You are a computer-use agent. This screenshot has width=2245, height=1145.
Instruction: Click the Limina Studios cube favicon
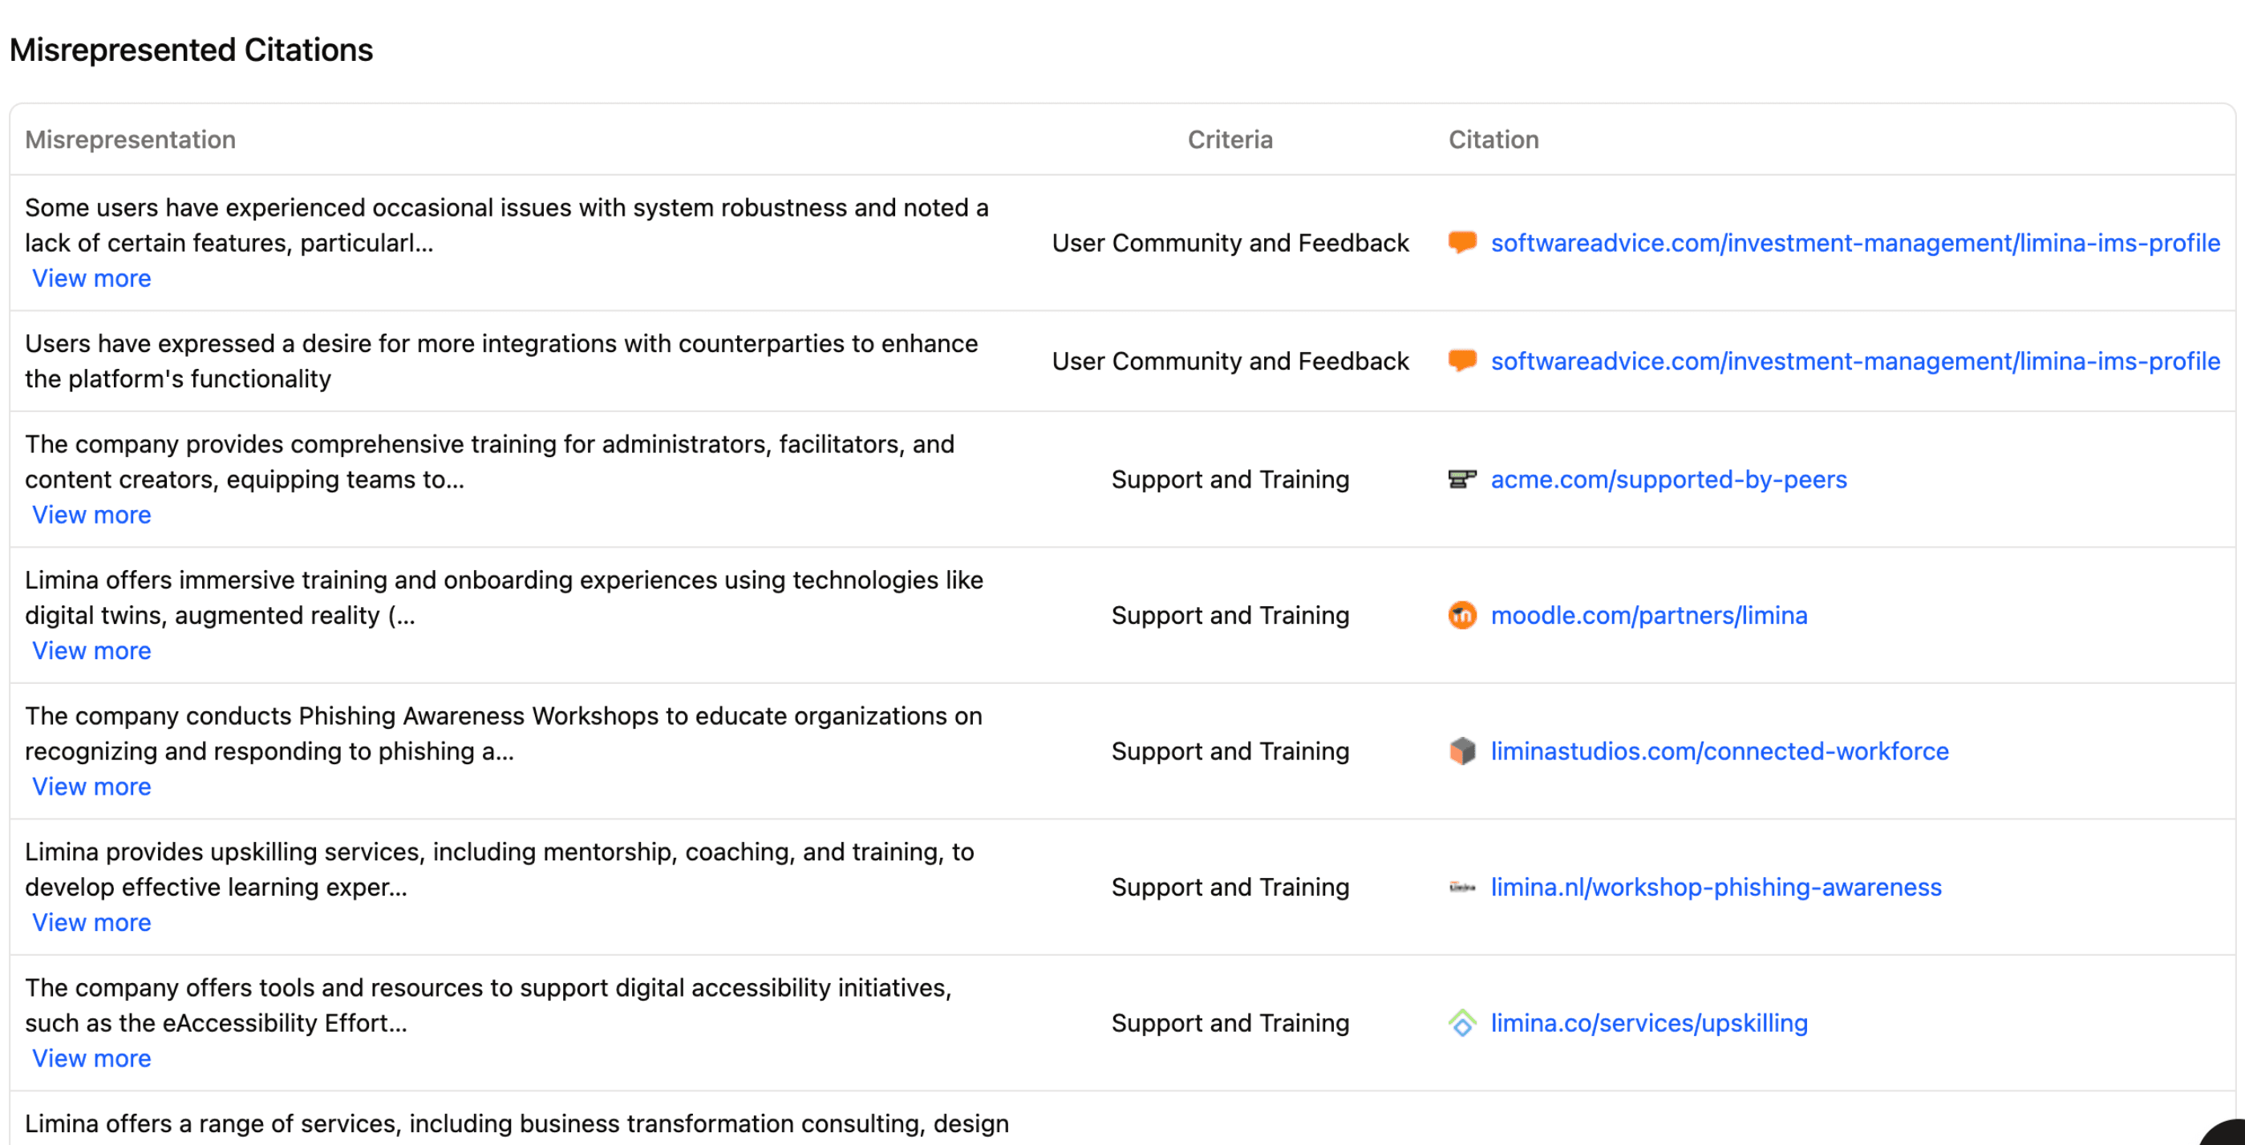coord(1461,751)
